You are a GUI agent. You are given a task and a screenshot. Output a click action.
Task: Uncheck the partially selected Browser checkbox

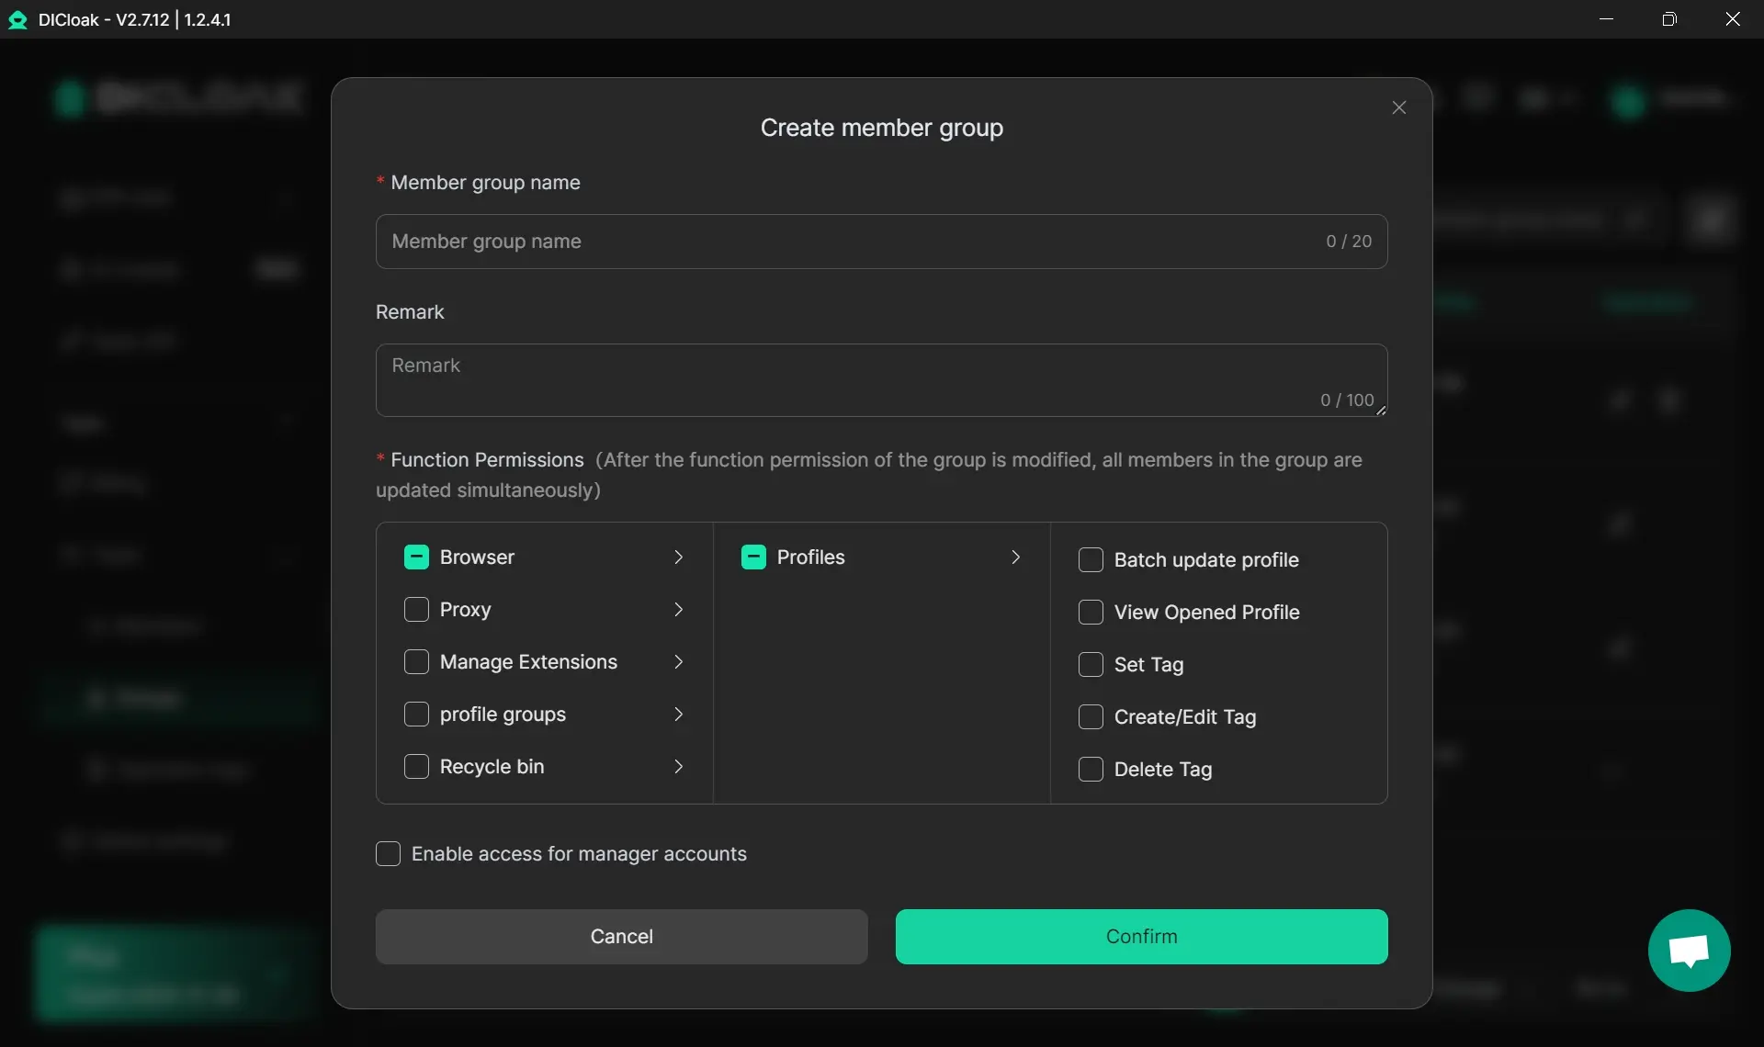click(x=416, y=557)
